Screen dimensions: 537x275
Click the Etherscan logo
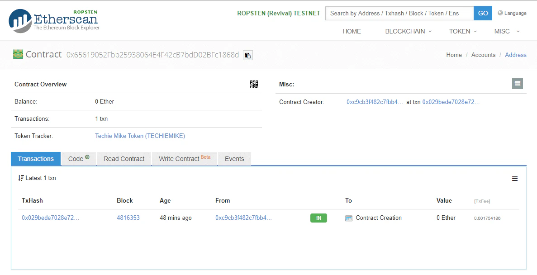54,20
